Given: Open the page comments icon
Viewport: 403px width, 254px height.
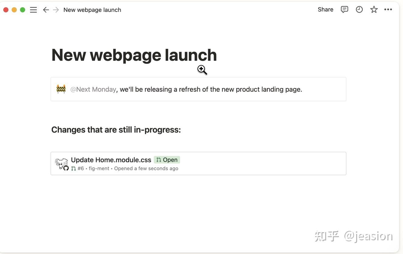Looking at the screenshot, I should point(344,10).
